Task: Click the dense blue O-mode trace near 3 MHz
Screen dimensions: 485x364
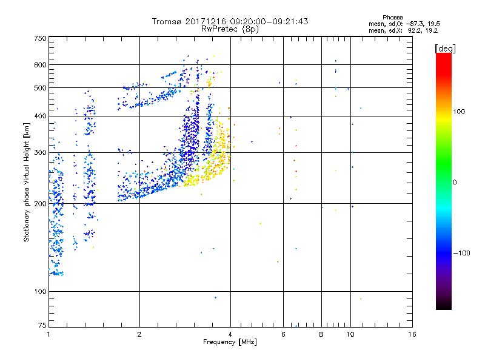Action: pyautogui.click(x=190, y=140)
